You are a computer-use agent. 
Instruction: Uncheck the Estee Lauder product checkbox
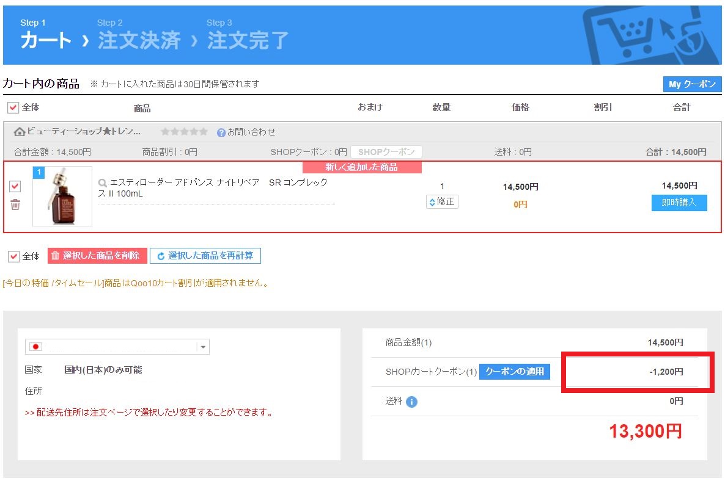pyautogui.click(x=15, y=186)
